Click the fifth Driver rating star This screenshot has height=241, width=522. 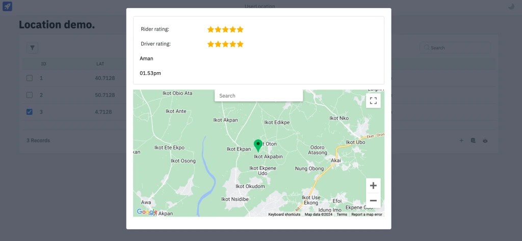[x=240, y=44]
